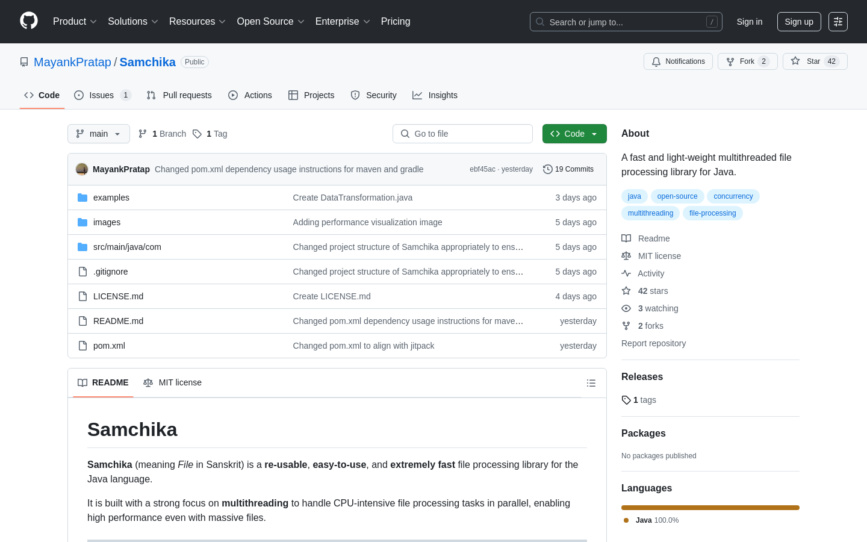Open the main branch selector dropdown

point(99,134)
